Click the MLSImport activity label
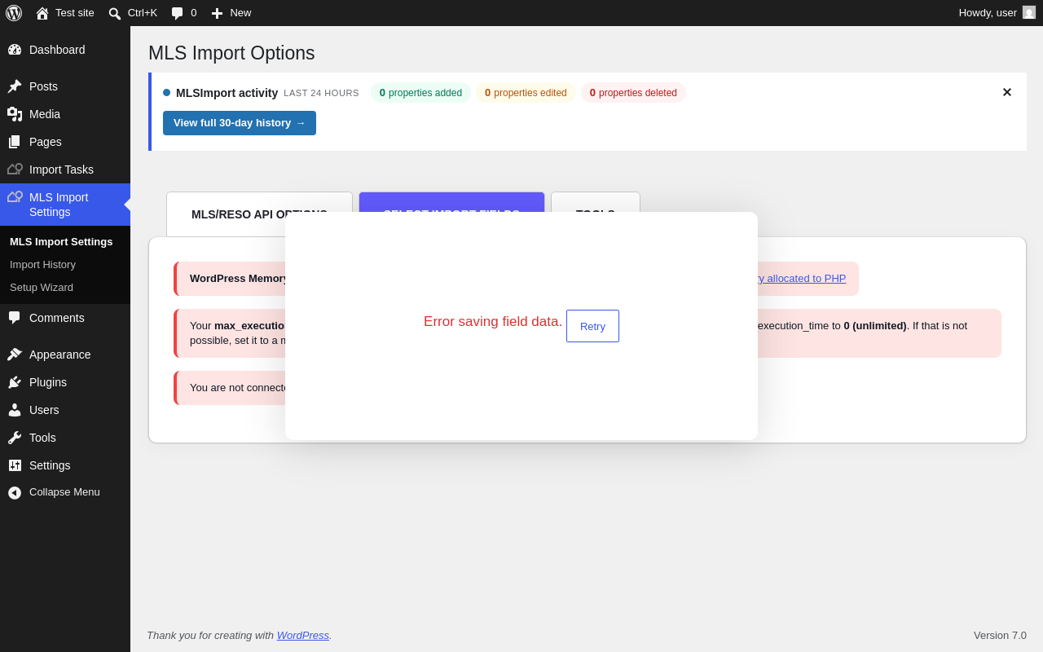The image size is (1043, 652). click(x=227, y=93)
